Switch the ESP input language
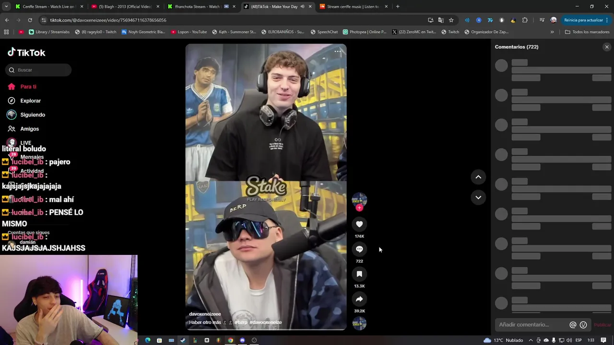Viewport: 614px width, 345px height. click(x=579, y=340)
